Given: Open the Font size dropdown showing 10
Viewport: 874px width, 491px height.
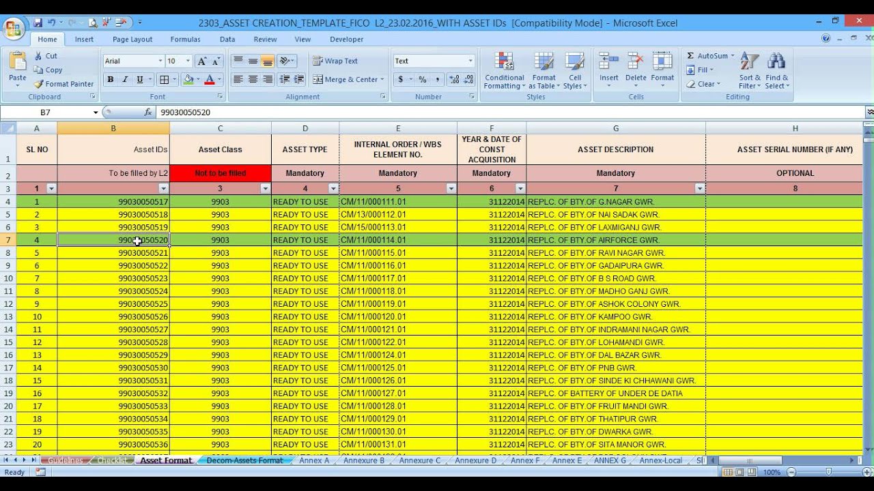Looking at the screenshot, I should [x=188, y=61].
